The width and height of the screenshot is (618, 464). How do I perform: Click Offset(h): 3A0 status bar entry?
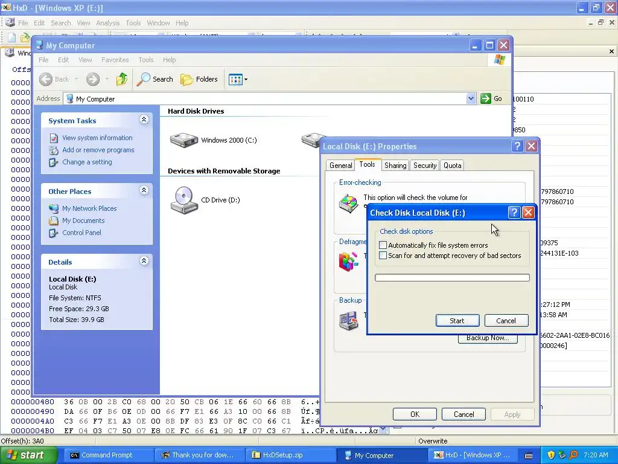coord(22,441)
